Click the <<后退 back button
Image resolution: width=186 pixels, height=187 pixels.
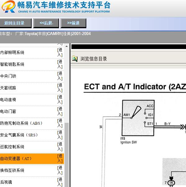(x=46, y=23)
